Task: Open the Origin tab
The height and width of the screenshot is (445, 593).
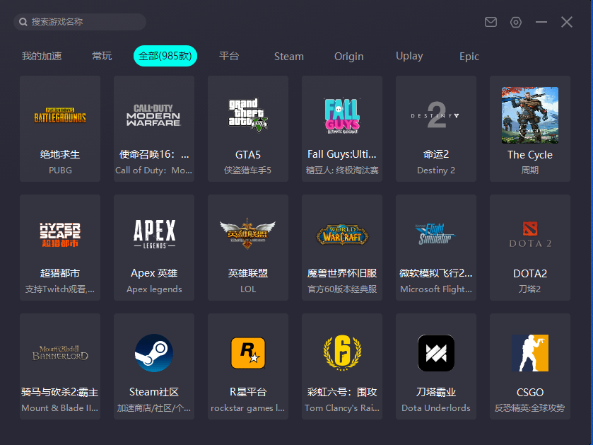Action: pos(348,56)
